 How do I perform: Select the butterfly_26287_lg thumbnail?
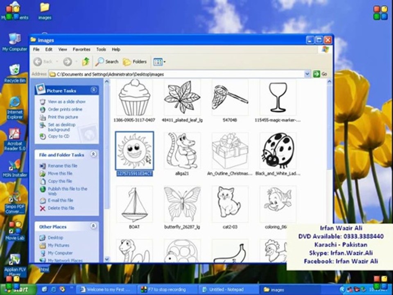[182, 204]
